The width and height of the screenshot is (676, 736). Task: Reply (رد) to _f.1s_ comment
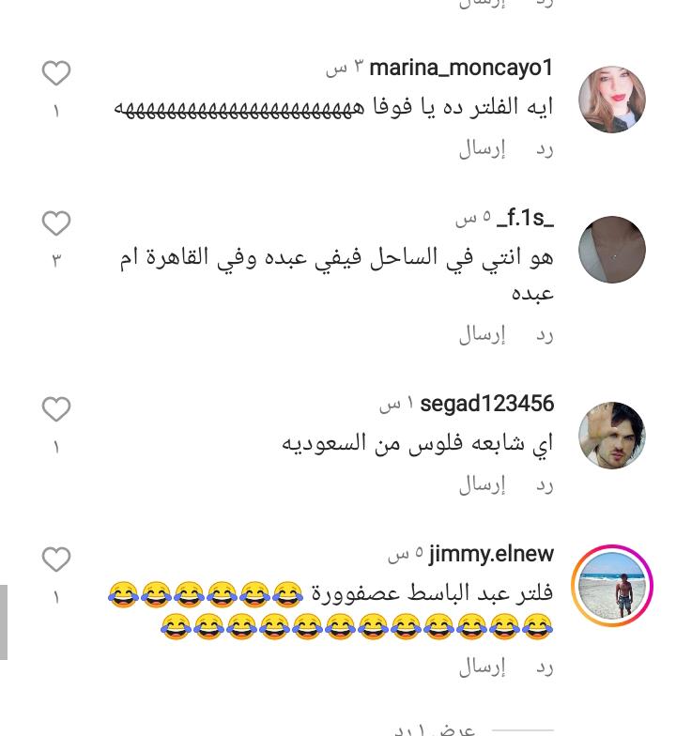[x=545, y=336]
